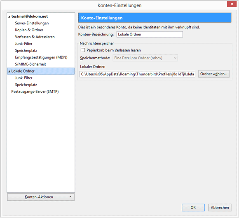Open Konten-Aktionen dropdown menu
The height and width of the screenshot is (218, 239).
click(x=41, y=197)
